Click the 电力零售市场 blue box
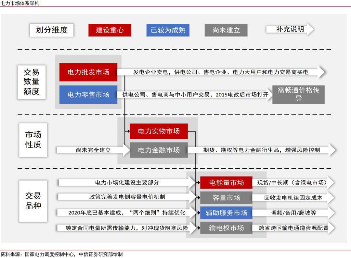This screenshot has width=351, height=258. pyautogui.click(x=88, y=95)
